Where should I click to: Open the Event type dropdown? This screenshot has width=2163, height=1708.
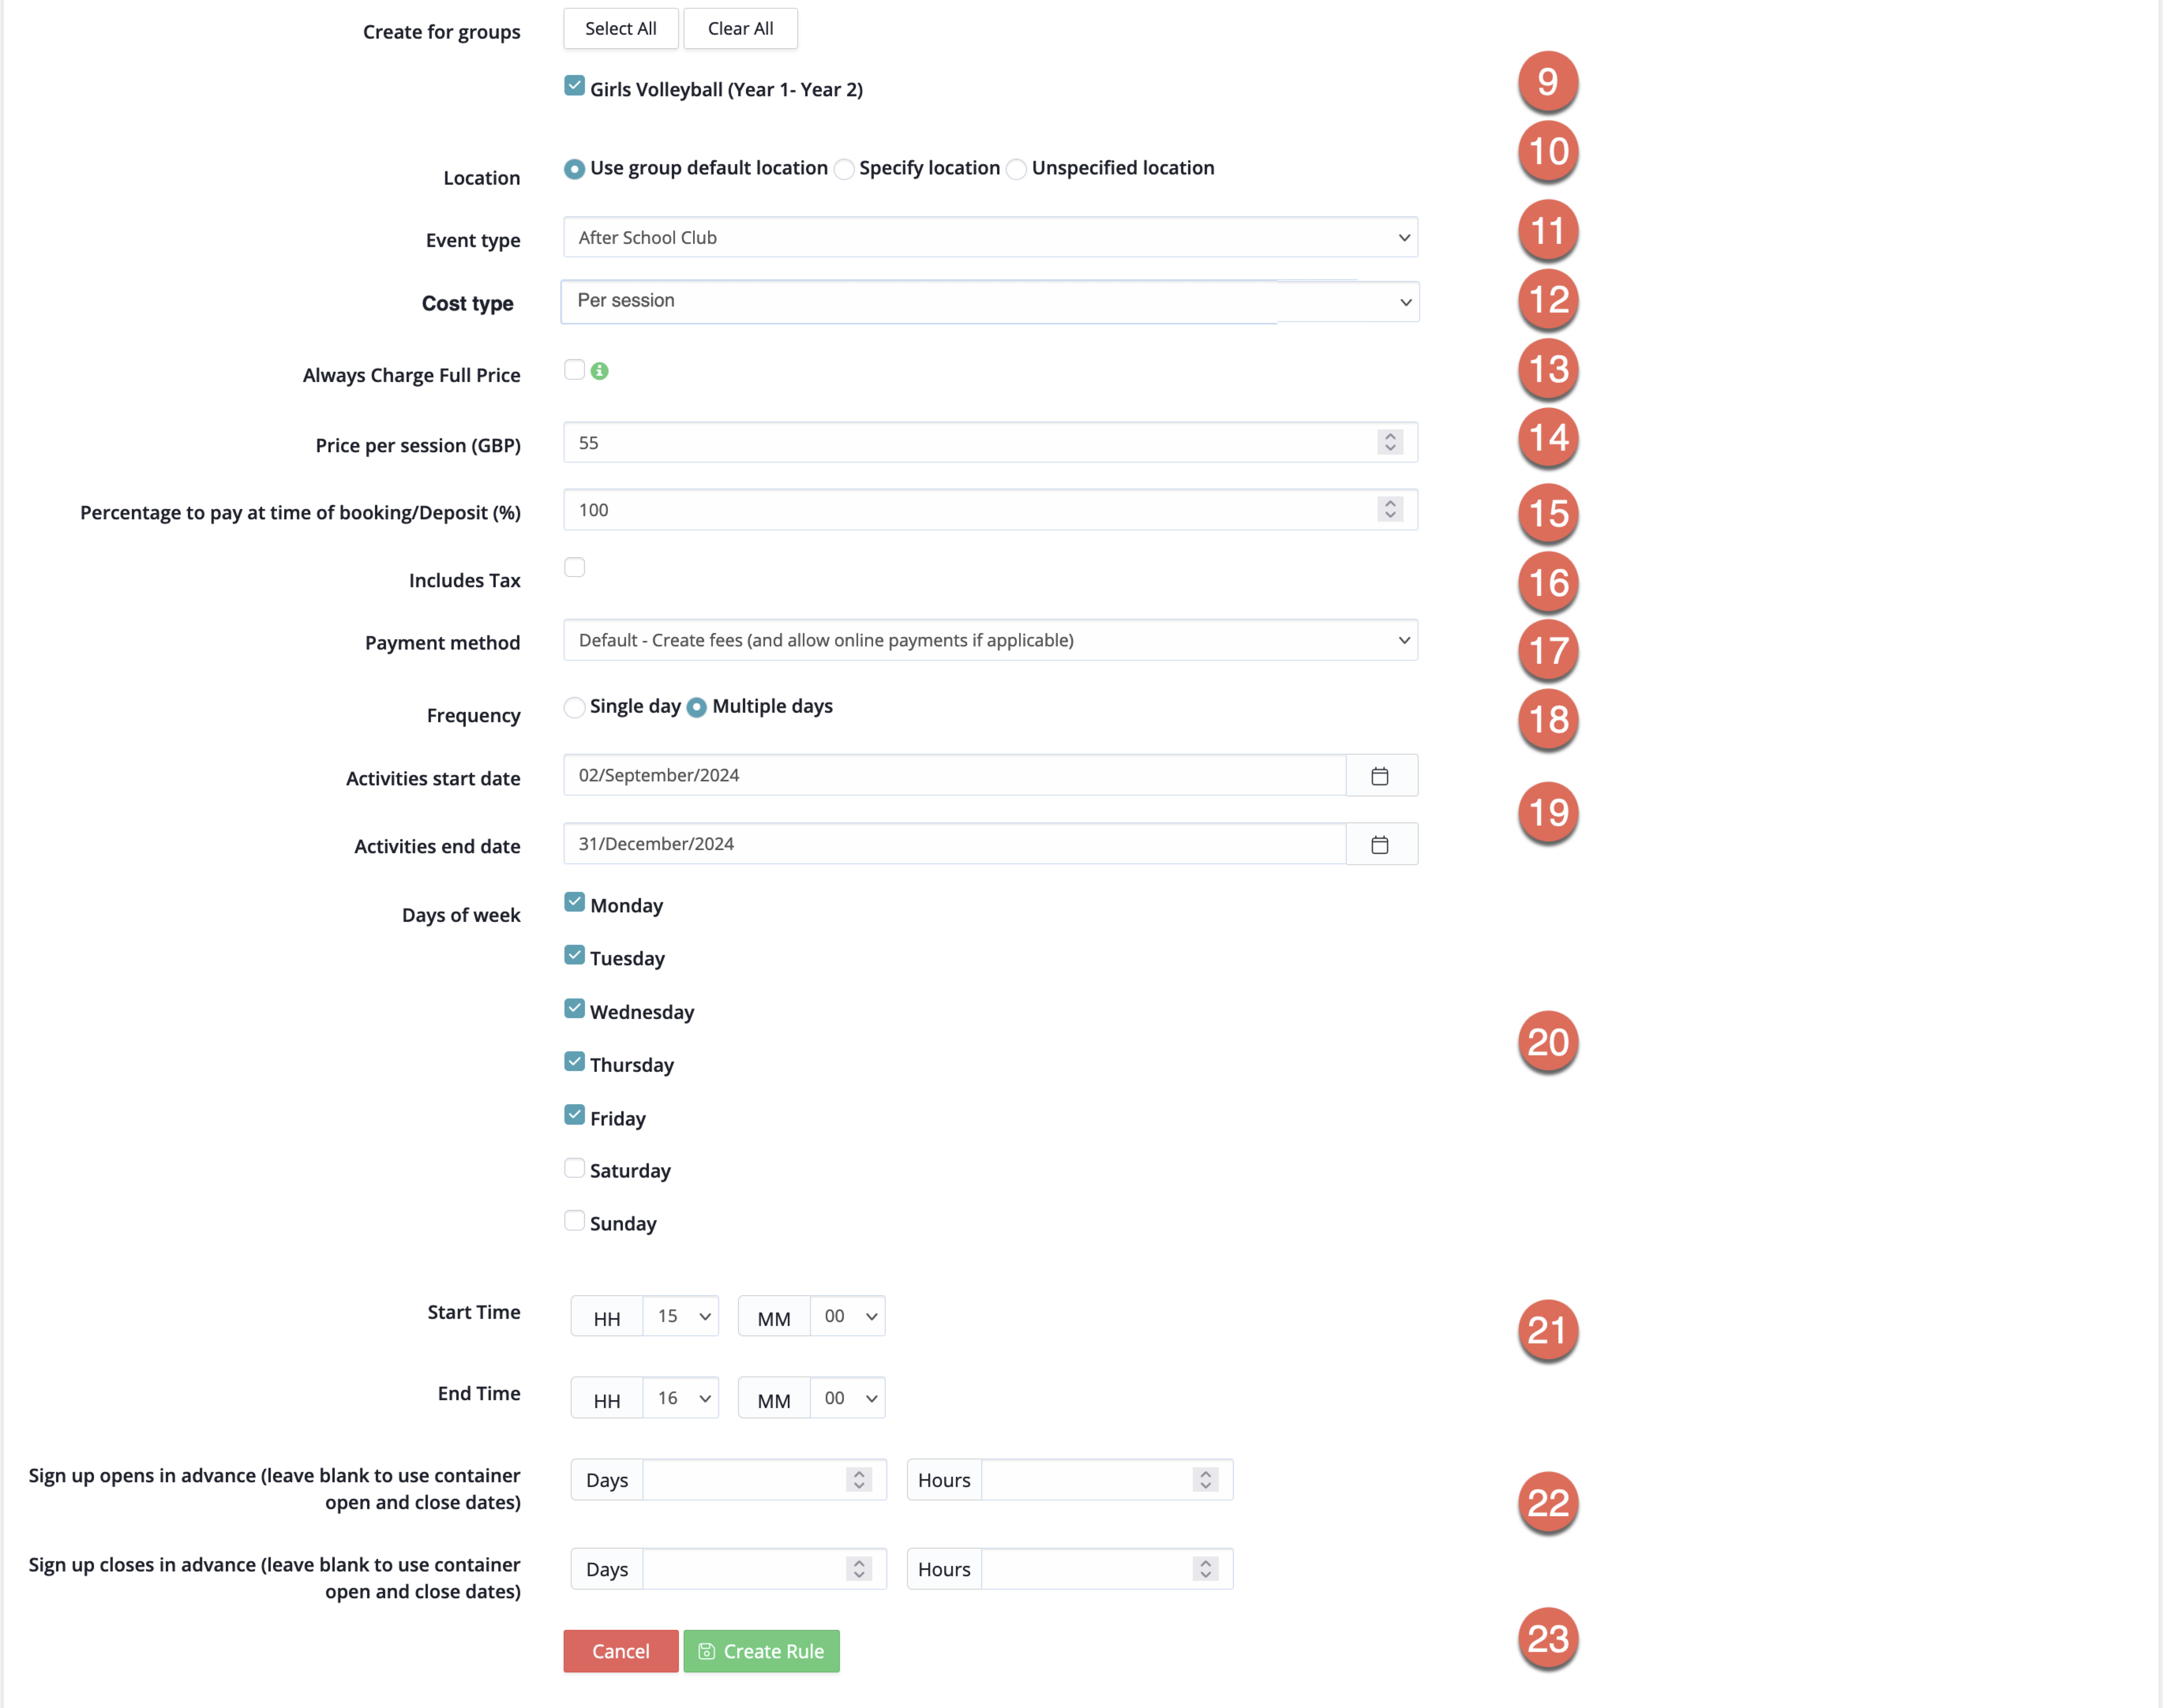click(990, 238)
